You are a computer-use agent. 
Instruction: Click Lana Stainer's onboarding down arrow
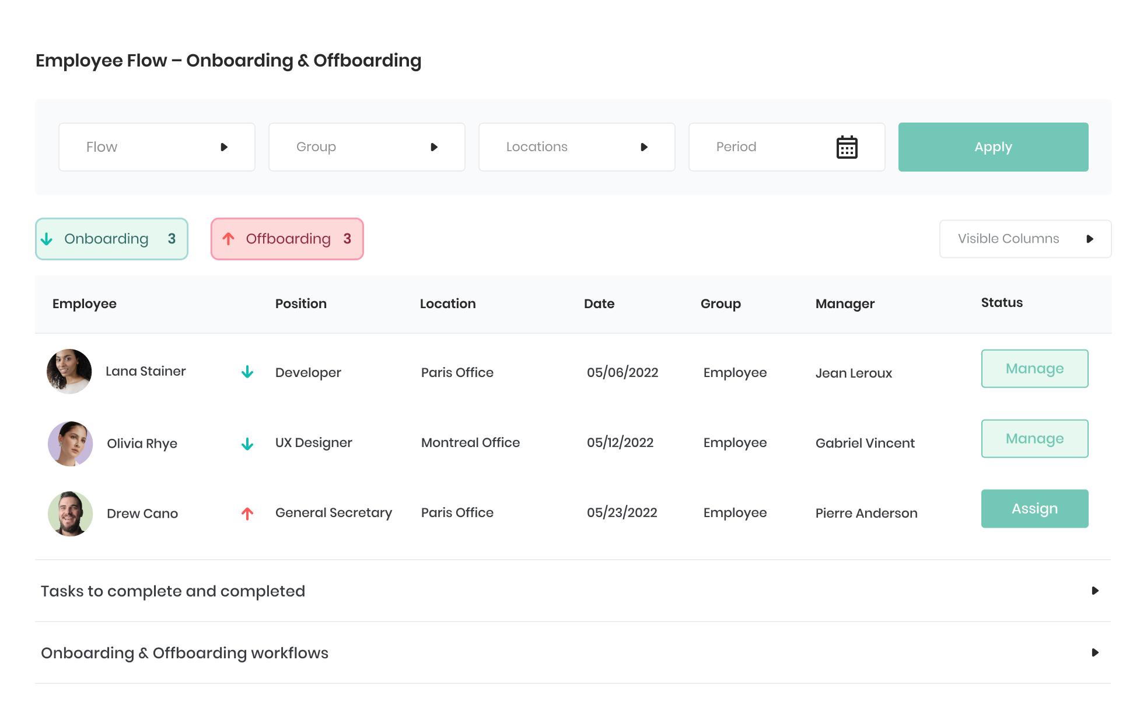[247, 372]
